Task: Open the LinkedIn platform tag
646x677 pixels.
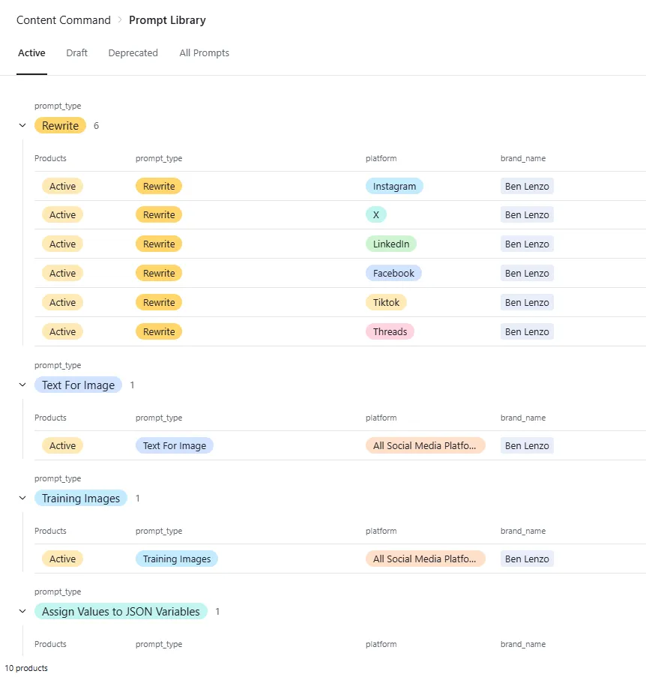Action: point(391,244)
